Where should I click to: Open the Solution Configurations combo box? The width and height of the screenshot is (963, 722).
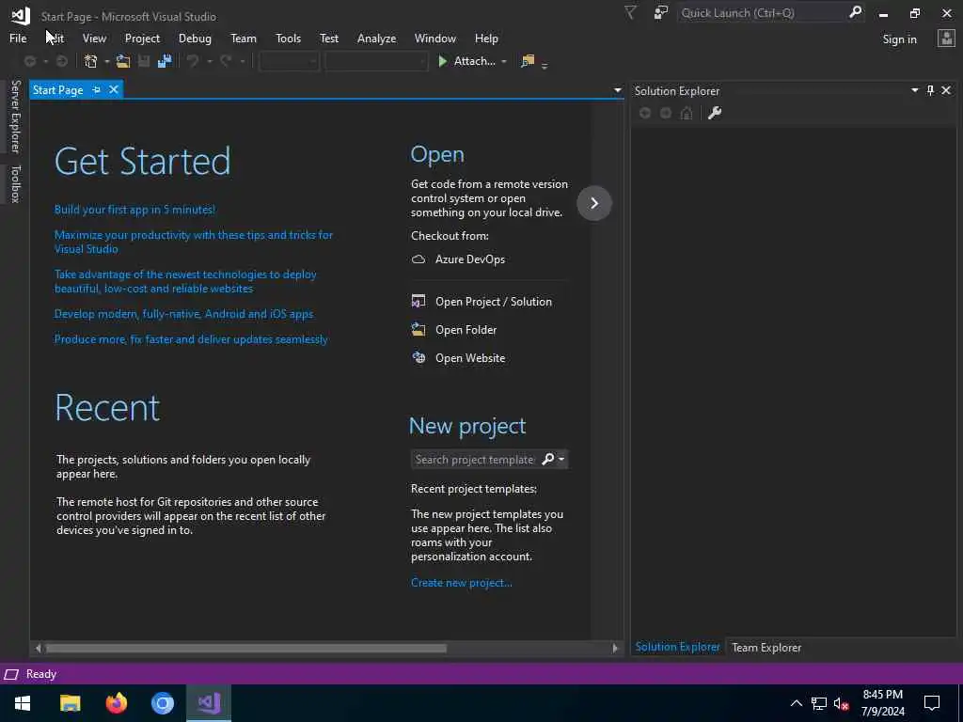pyautogui.click(x=289, y=61)
